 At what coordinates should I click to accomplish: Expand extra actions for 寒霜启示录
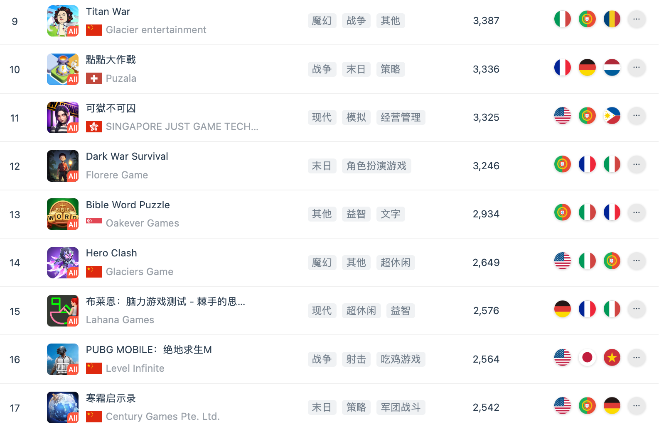click(636, 405)
